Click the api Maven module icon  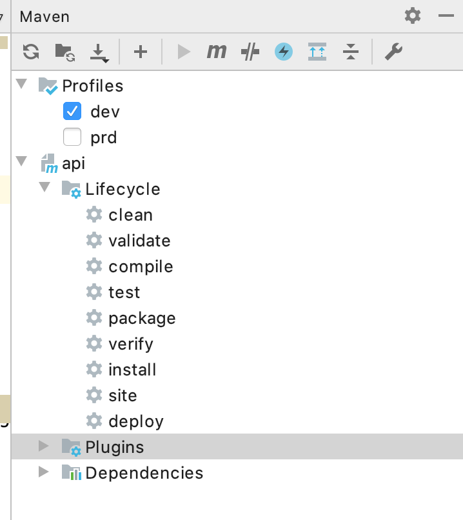pos(49,163)
